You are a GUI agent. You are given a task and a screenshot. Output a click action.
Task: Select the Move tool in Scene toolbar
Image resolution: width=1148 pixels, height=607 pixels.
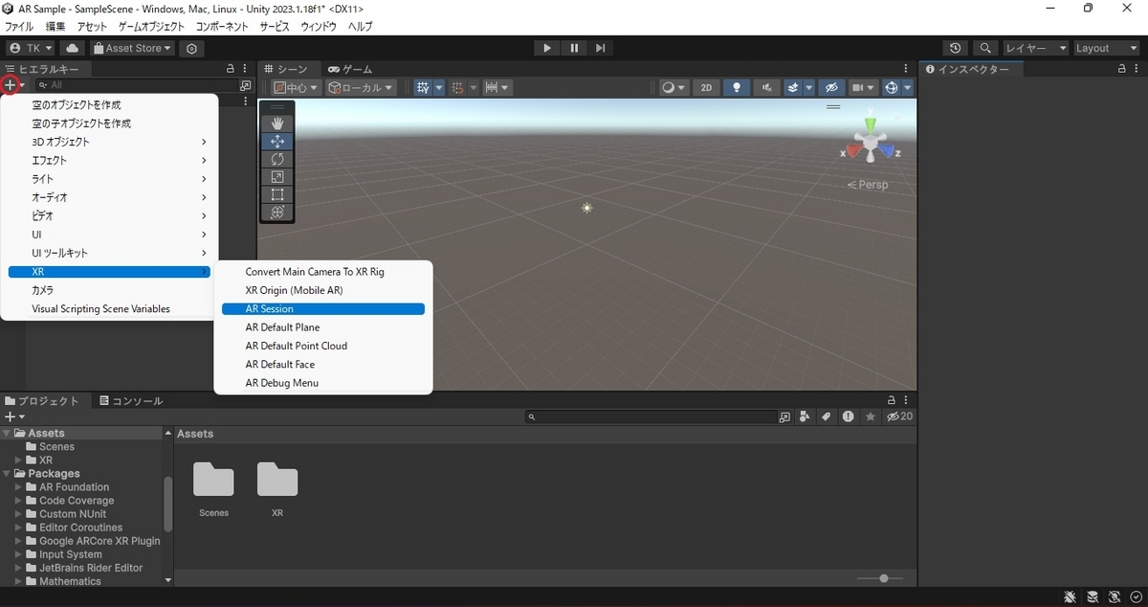click(277, 141)
